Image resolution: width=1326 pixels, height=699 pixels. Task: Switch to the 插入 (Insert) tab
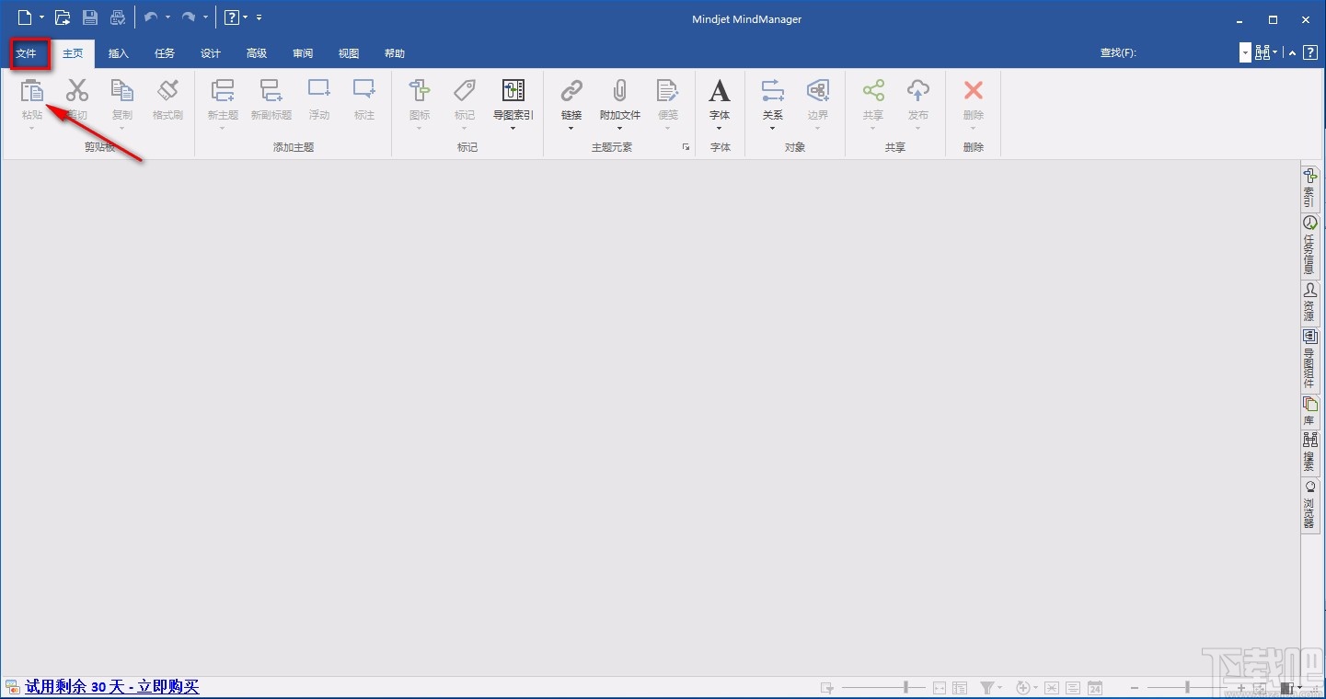tap(119, 53)
